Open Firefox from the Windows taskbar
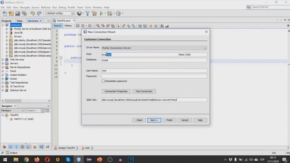The height and width of the screenshot is (163, 290). (37, 159)
